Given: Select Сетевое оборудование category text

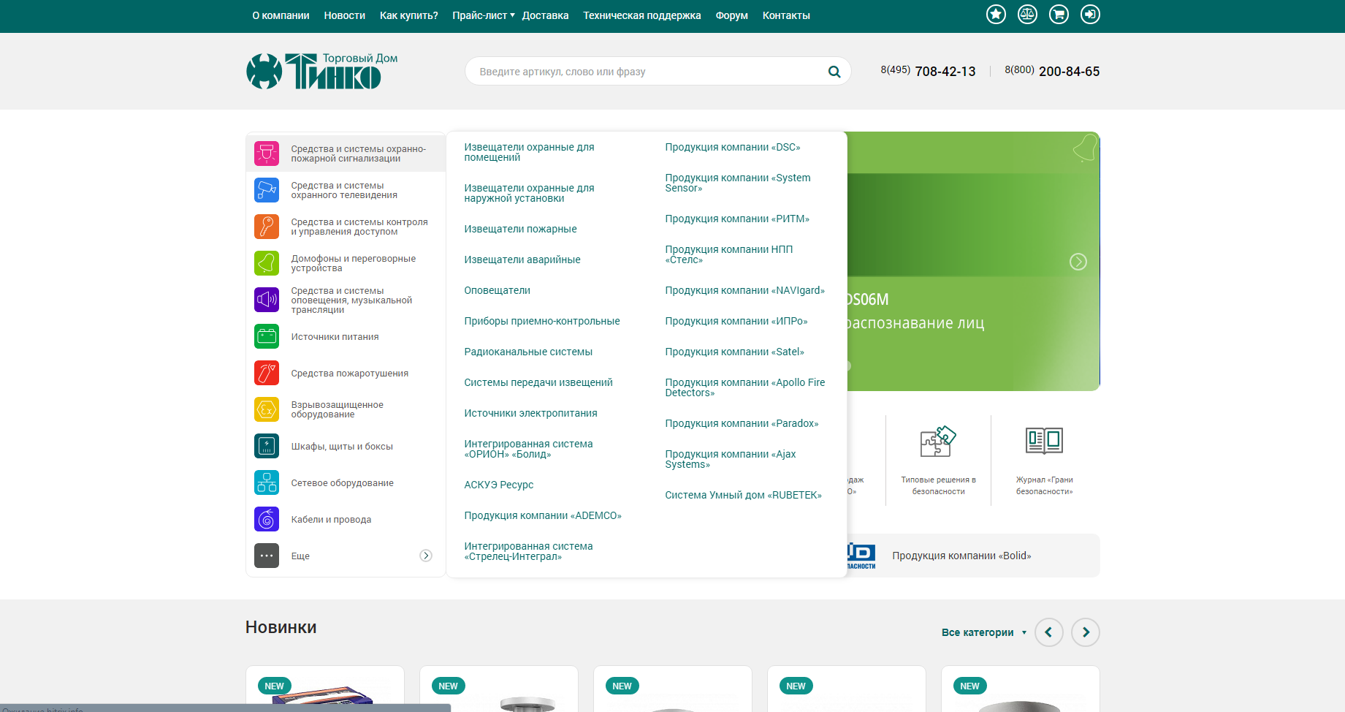Looking at the screenshot, I should pos(343,482).
